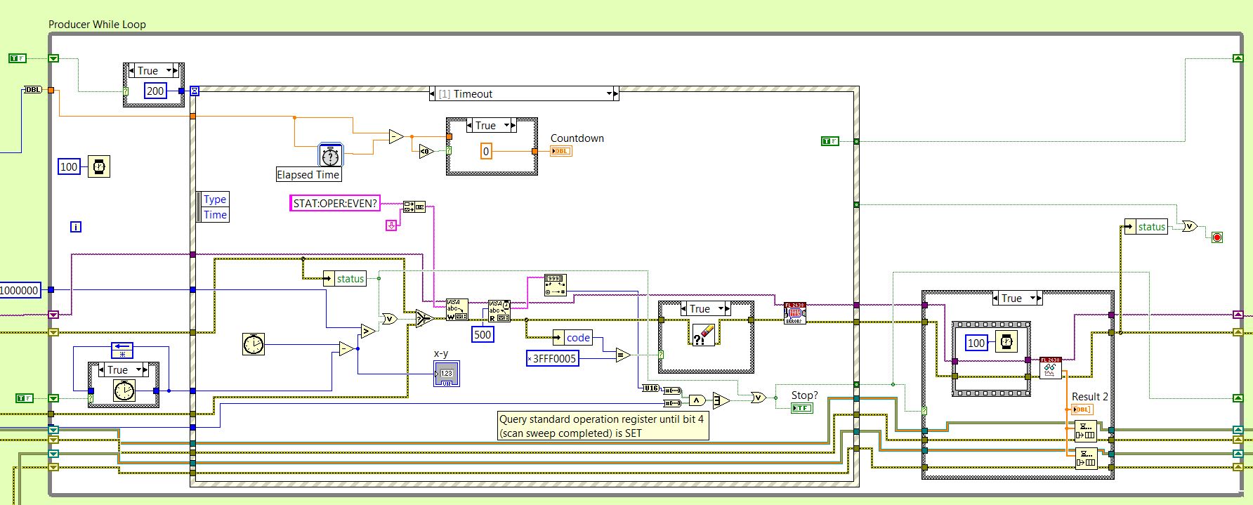This screenshot has width=1253, height=505.
Task: Select the loop iteration 'i' terminal
Action: pos(76,227)
